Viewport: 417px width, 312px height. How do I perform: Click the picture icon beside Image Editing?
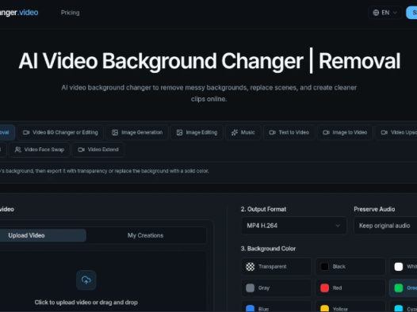[179, 132]
